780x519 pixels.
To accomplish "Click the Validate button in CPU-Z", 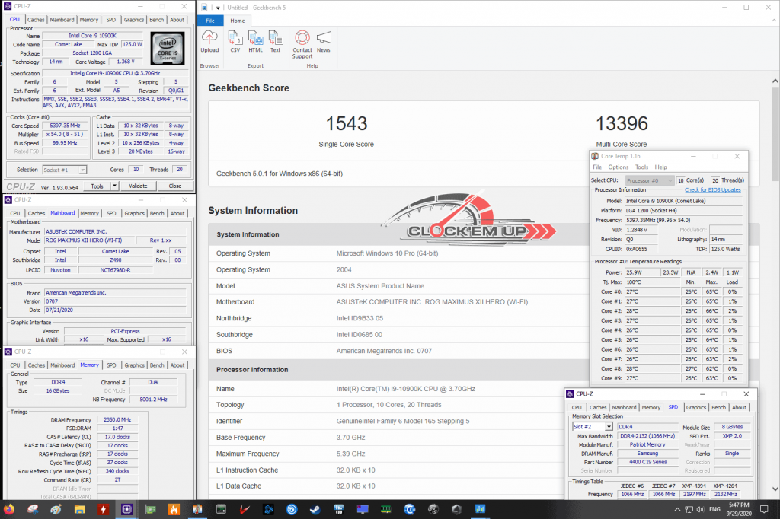I will [x=138, y=186].
